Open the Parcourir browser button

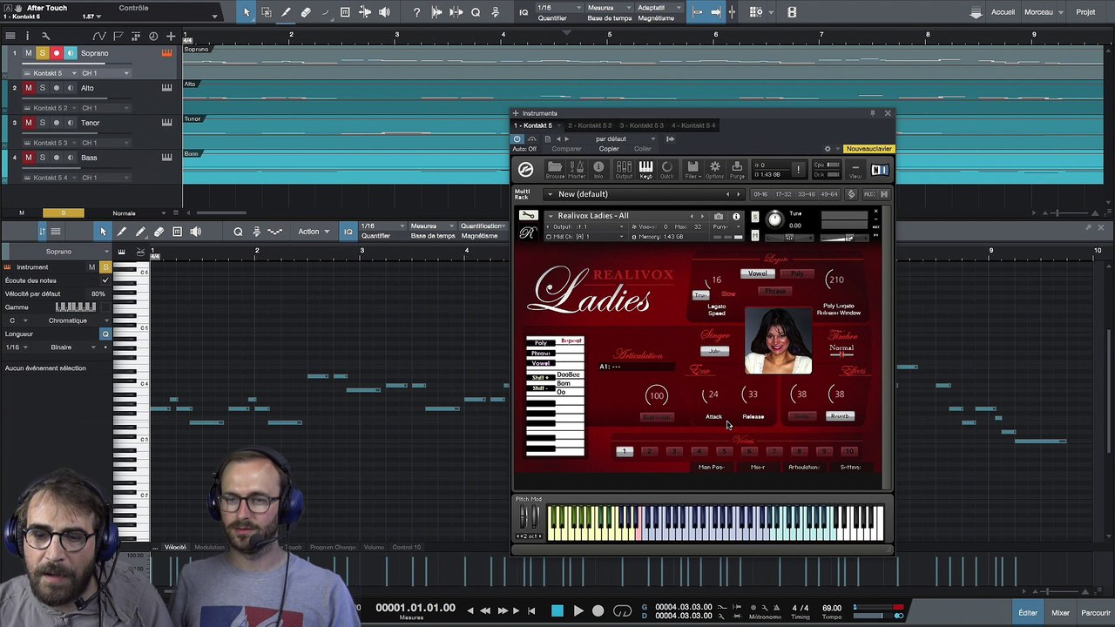(x=1096, y=613)
